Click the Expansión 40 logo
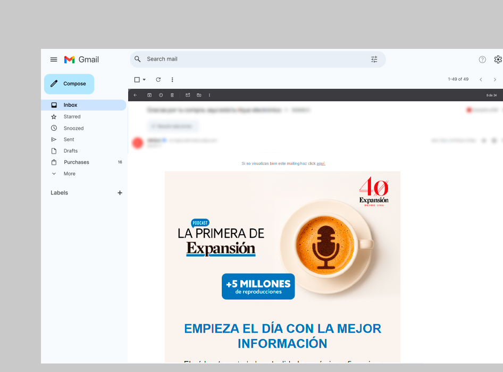This screenshot has height=372, width=503. tap(374, 191)
